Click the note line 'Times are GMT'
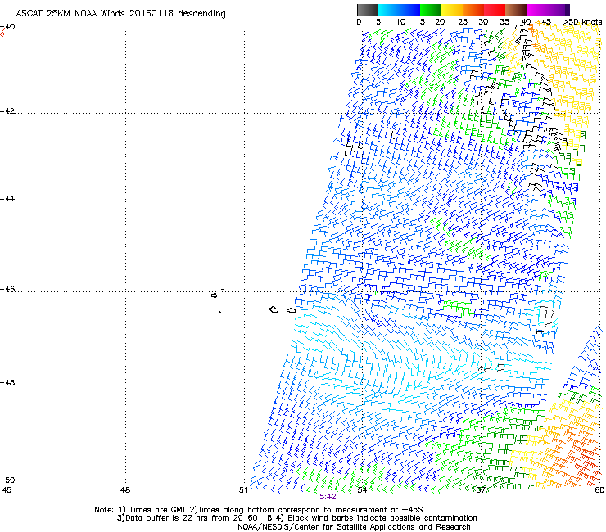Screen dimensions: 606x532 (x=157, y=510)
